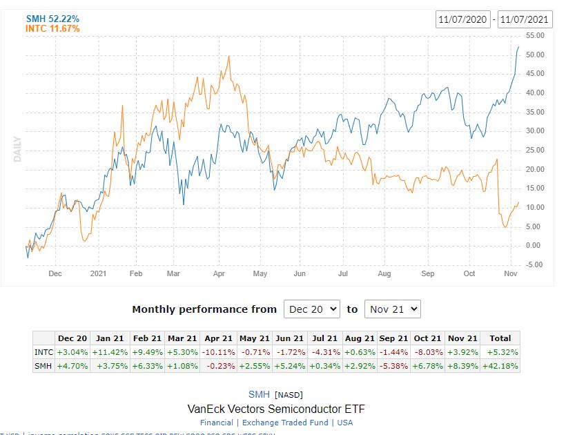Screen dimensions: 566x435
Task: Click SMH's +8.39% November cell
Action: [x=461, y=366]
